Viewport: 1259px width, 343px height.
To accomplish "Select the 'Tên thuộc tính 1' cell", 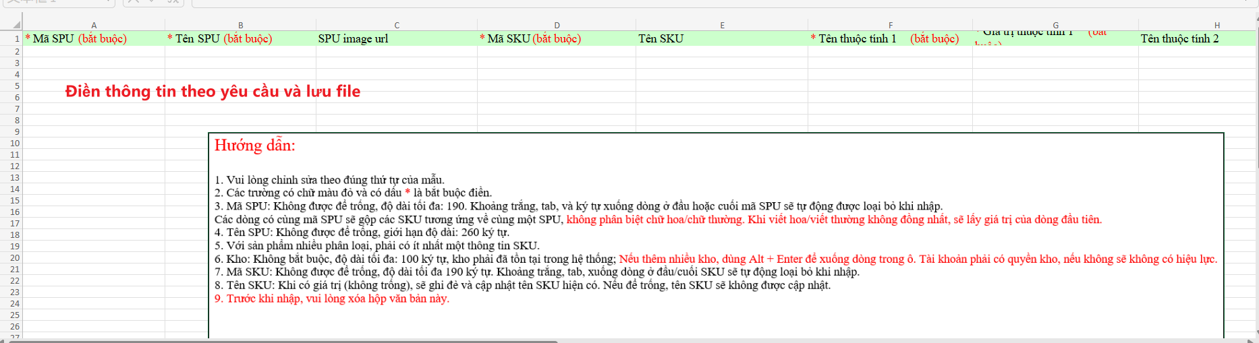I will coord(890,39).
